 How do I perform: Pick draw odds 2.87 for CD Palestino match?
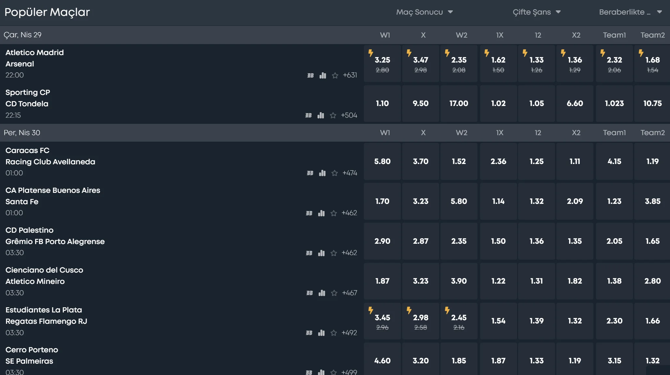point(421,241)
